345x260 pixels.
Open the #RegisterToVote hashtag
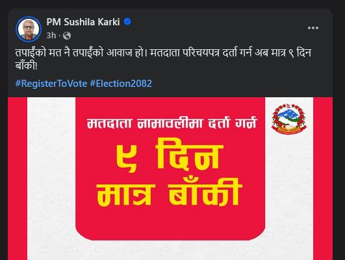(x=51, y=84)
